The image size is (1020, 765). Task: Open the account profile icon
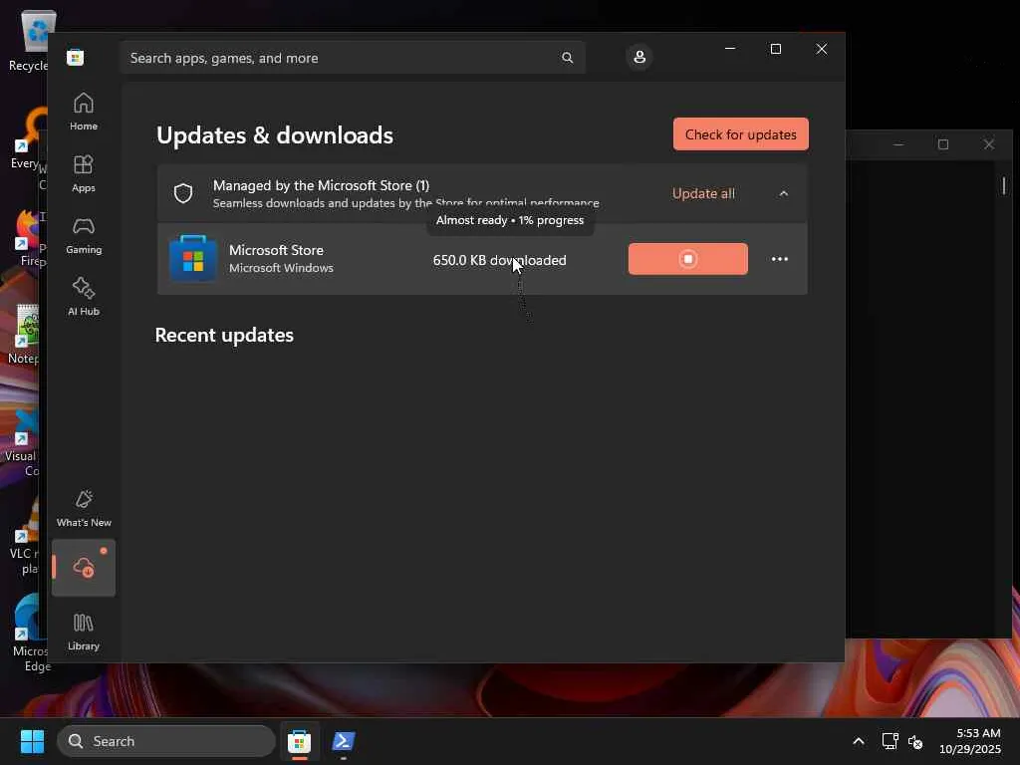(639, 57)
